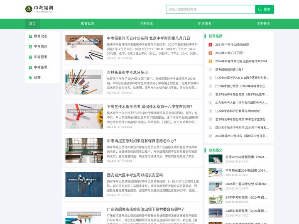Click colored pencils thumbnail for 吉林长春市 article
The width and height of the screenshot is (299, 224).
pos(84,82)
